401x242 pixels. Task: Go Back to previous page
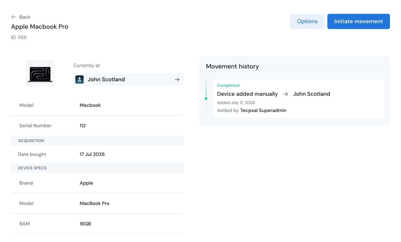pos(21,17)
